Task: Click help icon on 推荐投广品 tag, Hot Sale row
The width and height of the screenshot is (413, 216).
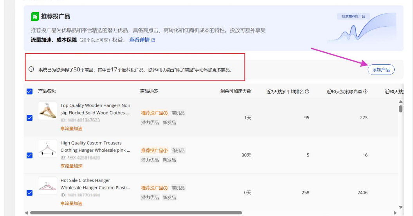Action: click(x=166, y=188)
